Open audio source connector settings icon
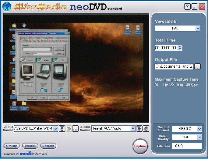The height and width of the screenshot is (159, 208). [x=139, y=128]
